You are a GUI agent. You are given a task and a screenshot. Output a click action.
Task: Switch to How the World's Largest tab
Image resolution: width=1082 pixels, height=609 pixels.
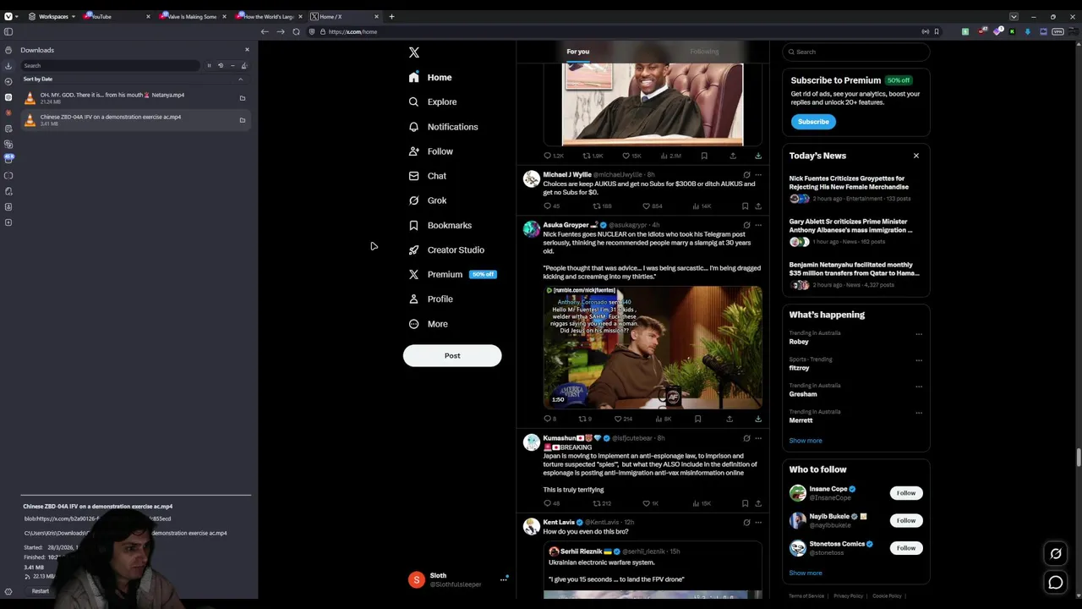pyautogui.click(x=269, y=16)
